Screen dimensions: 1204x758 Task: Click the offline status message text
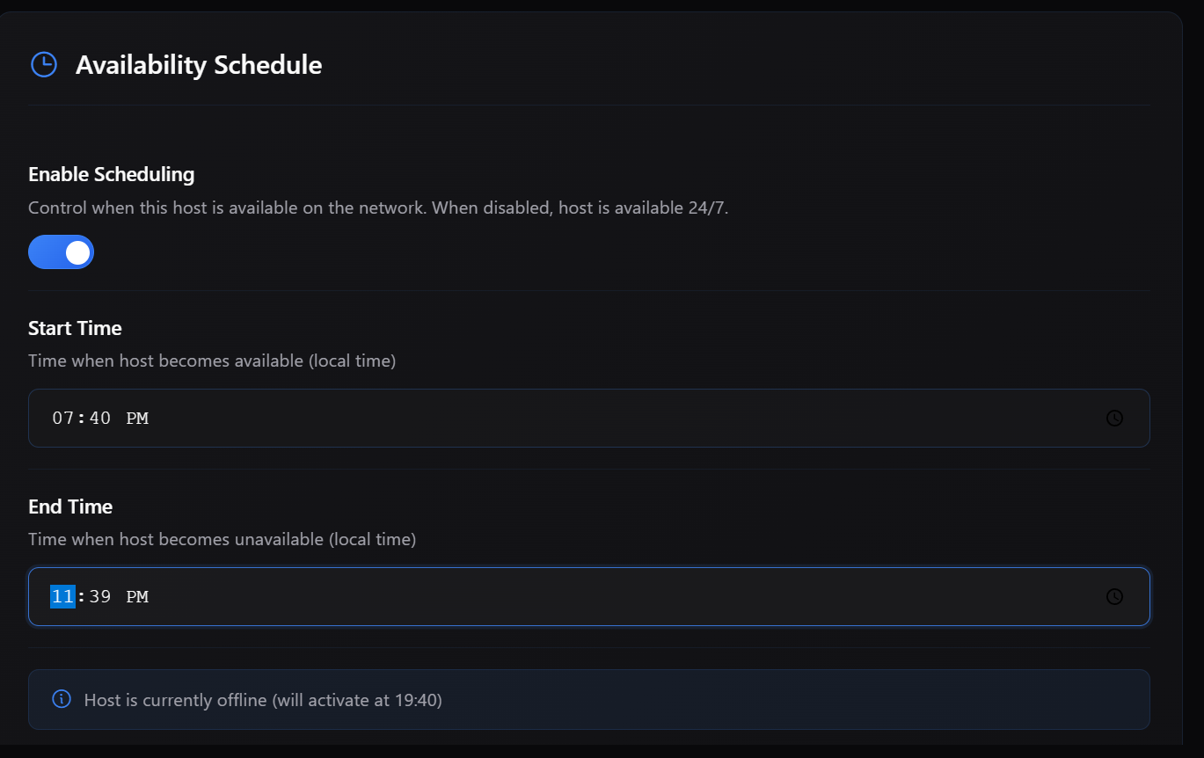[262, 699]
